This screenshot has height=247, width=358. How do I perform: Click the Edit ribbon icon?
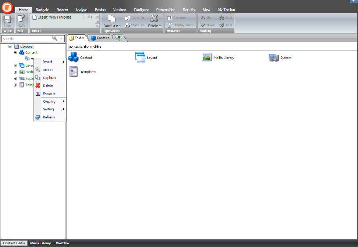click(x=22, y=19)
